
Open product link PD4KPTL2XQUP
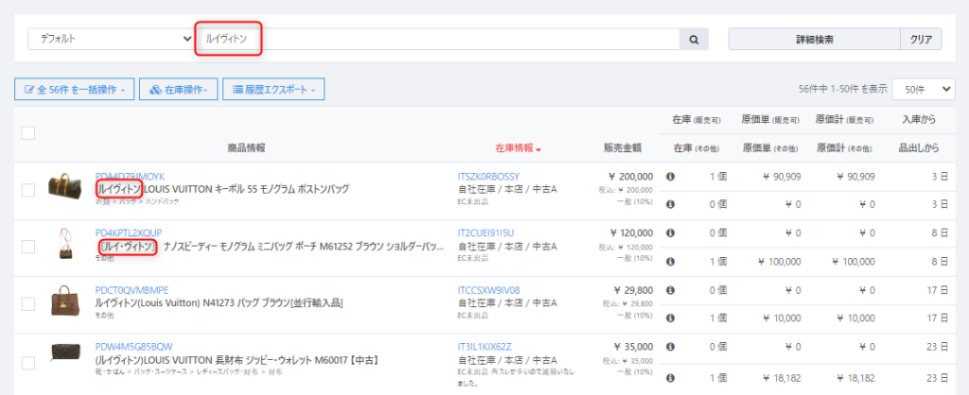pos(129,232)
